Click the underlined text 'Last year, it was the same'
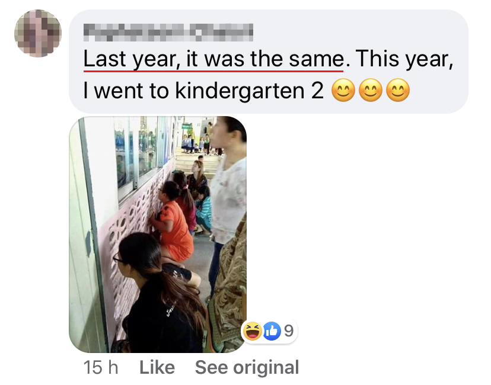 (x=213, y=59)
